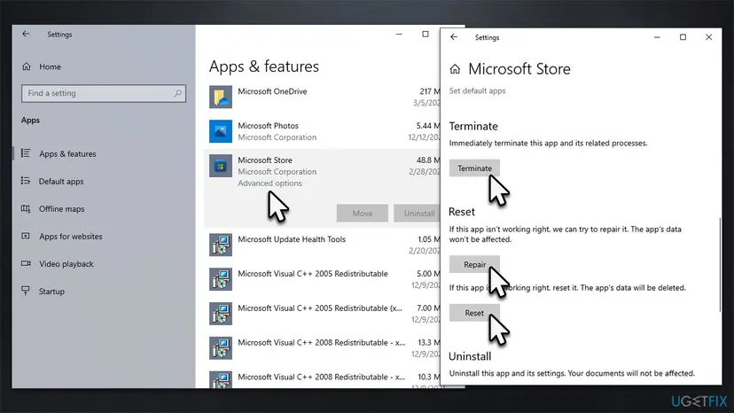This screenshot has width=734, height=413.
Task: Open the Set default apps link
Action: click(x=477, y=90)
